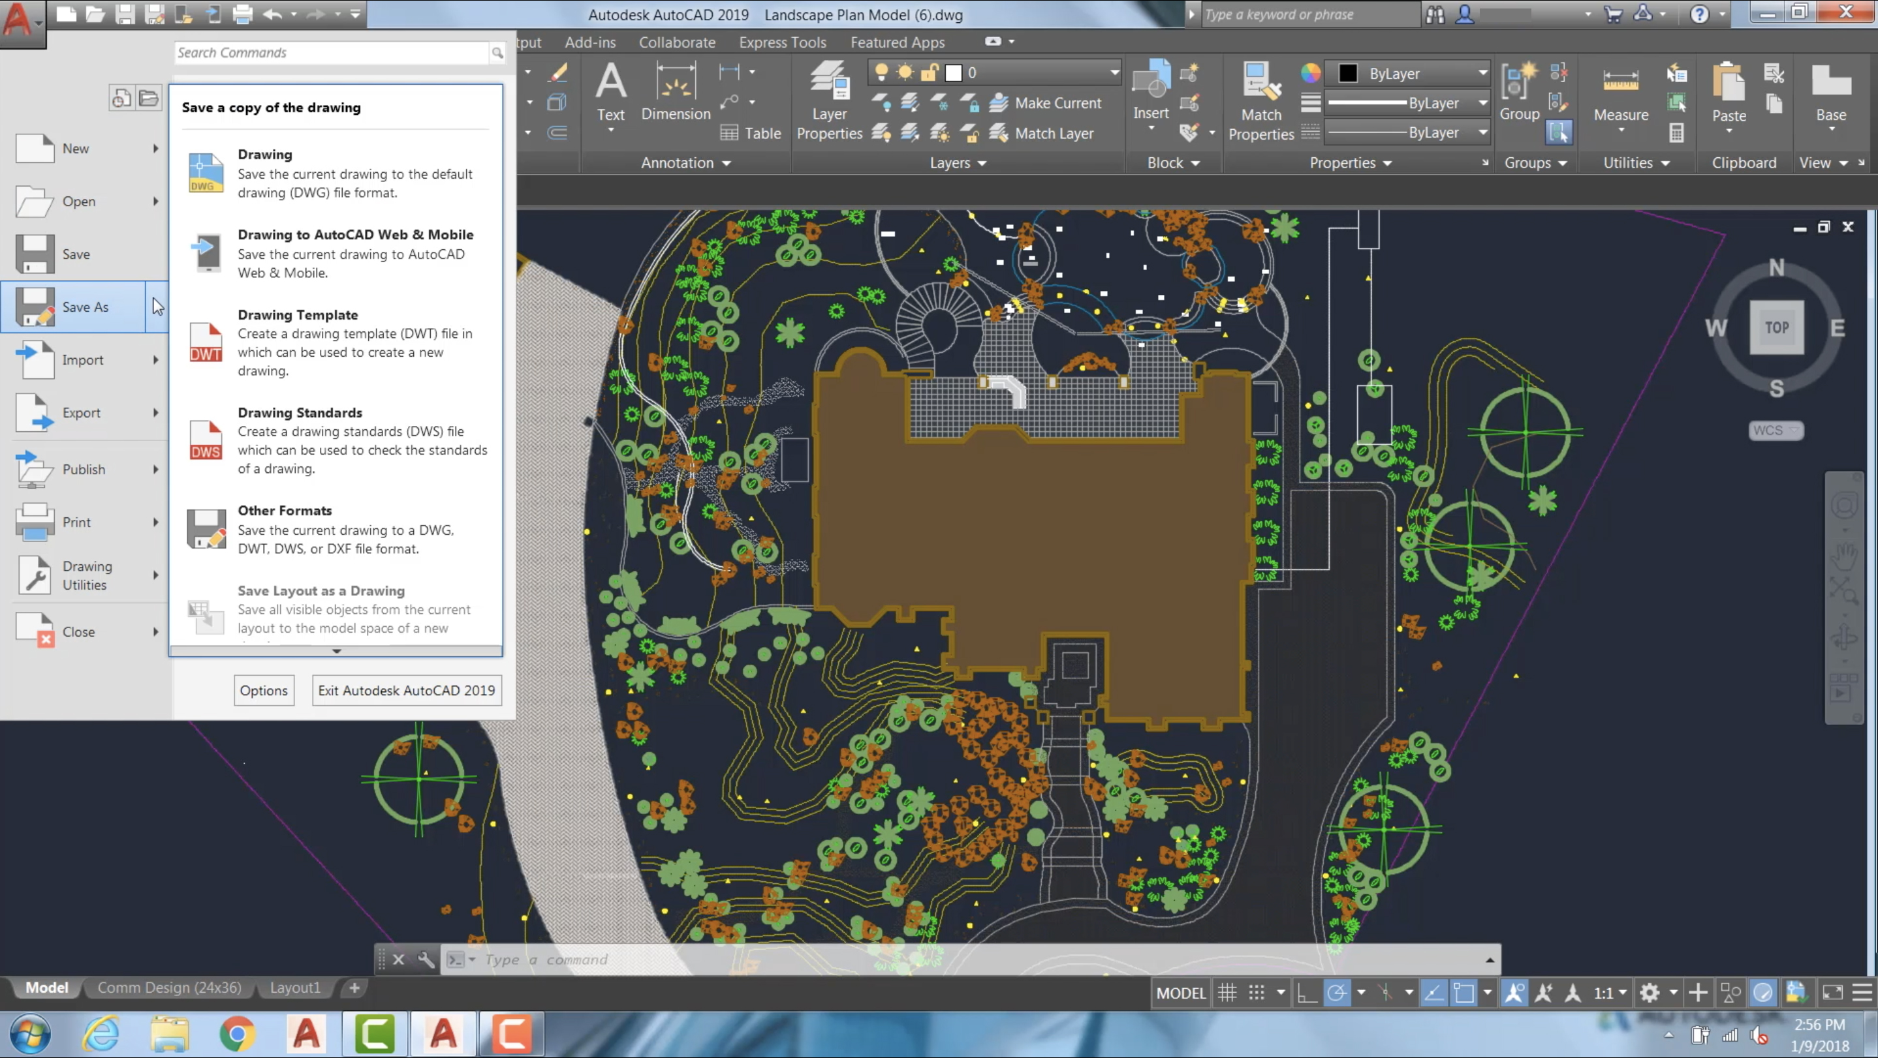This screenshot has height=1058, width=1878.
Task: Switch to the Comm Design 24x36 tab
Action: click(169, 986)
